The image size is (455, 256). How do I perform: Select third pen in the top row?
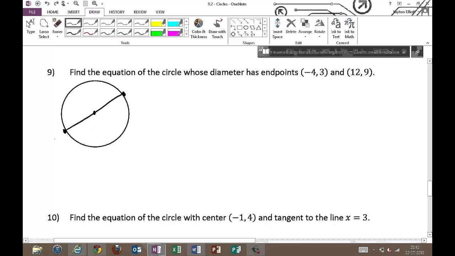pyautogui.click(x=107, y=23)
